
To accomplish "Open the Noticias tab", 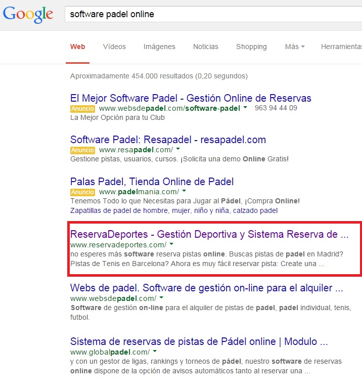I will pos(206,47).
